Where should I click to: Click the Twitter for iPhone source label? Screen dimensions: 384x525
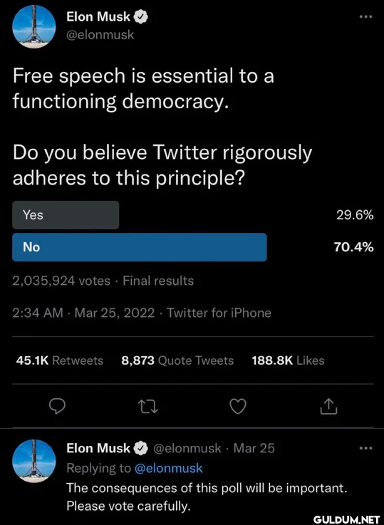tap(219, 313)
